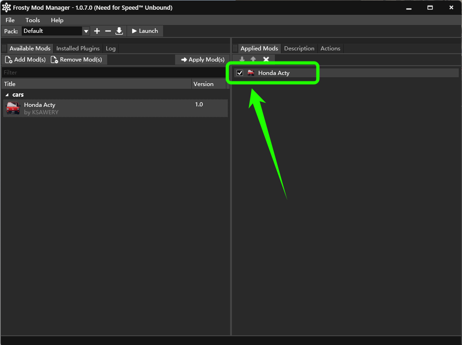Add a new pack with plus icon
This screenshot has height=345, width=462.
point(97,31)
